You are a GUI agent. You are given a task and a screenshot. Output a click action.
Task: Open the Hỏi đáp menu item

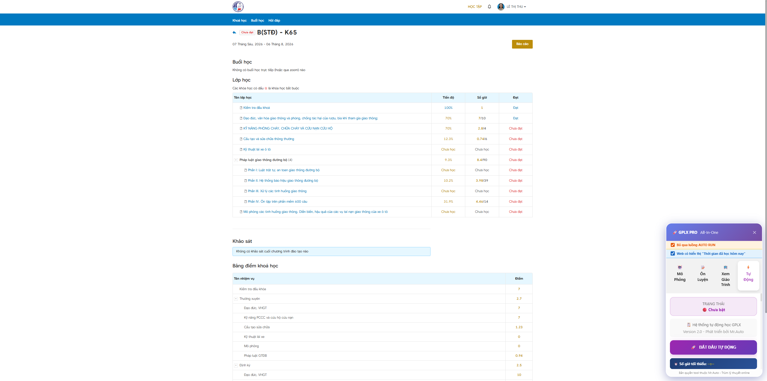pos(274,20)
